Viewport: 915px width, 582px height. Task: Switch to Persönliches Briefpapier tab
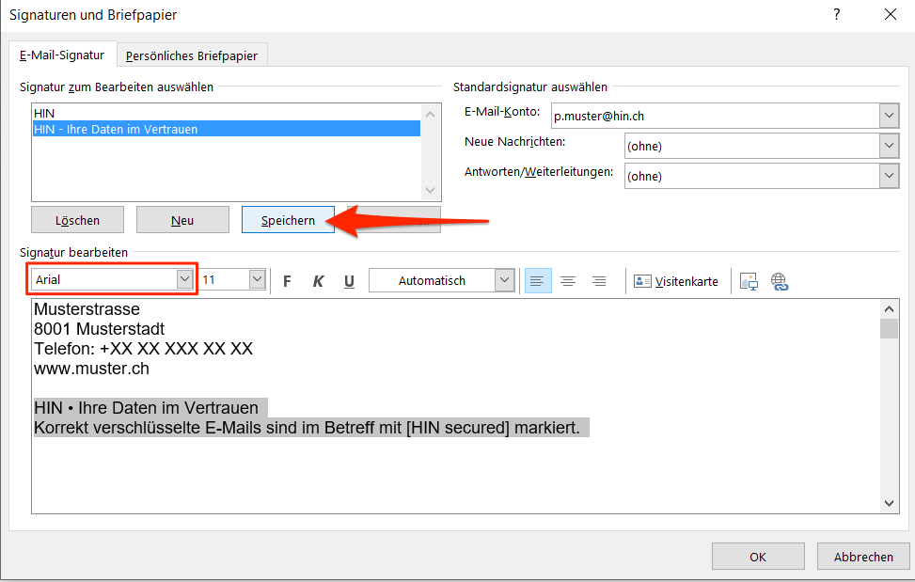(192, 55)
